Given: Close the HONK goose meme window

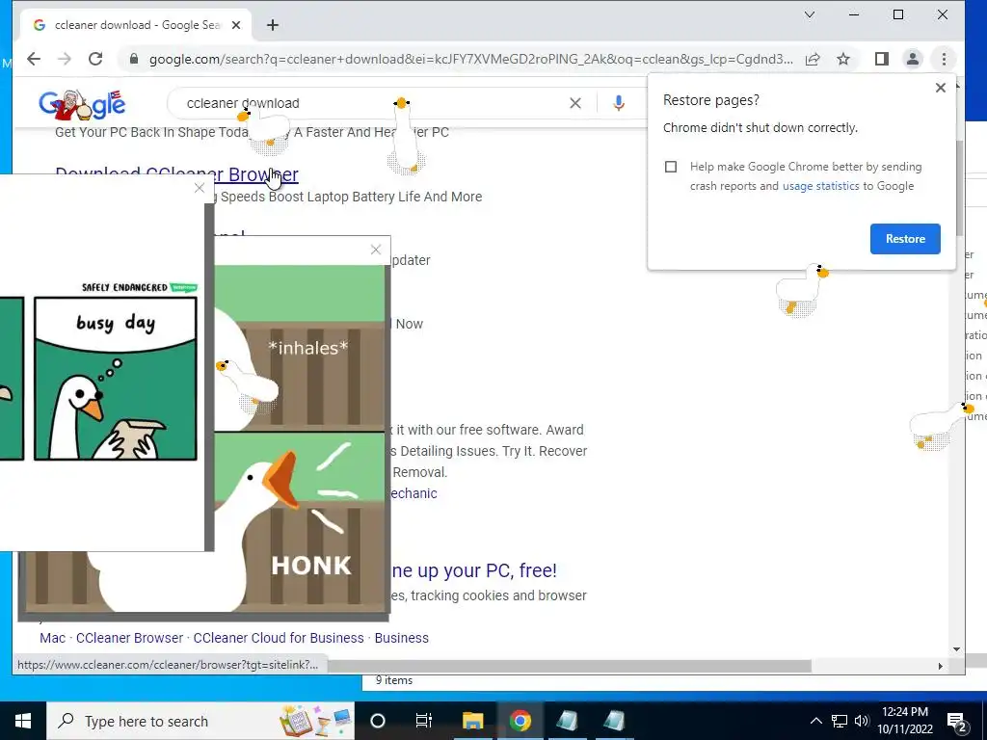Looking at the screenshot, I should click(376, 250).
